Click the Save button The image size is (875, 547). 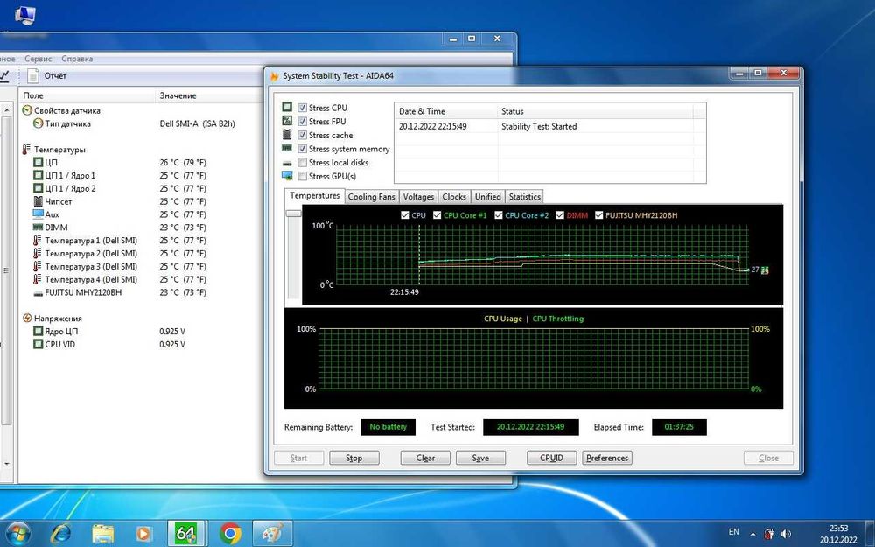click(x=480, y=458)
